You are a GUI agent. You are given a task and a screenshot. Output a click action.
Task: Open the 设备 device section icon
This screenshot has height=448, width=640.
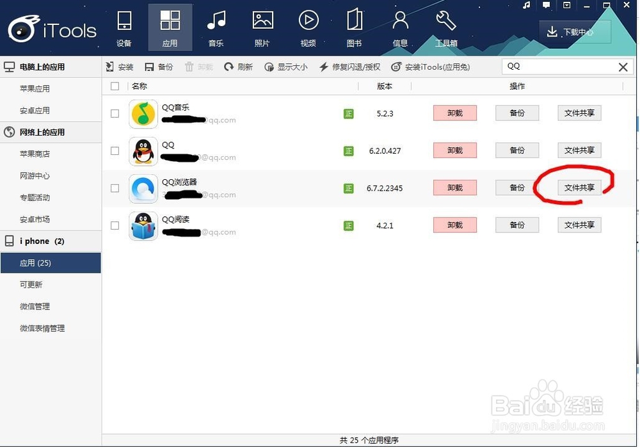pyautogui.click(x=124, y=28)
